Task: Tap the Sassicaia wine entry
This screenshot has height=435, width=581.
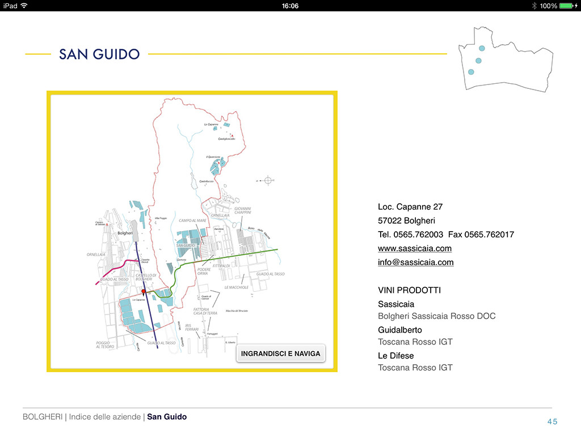Action: 396,304
